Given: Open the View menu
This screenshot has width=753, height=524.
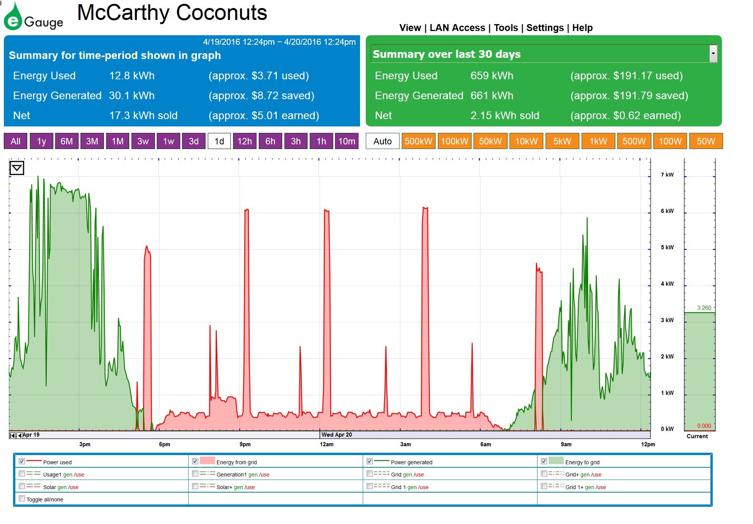Looking at the screenshot, I should pos(410,28).
